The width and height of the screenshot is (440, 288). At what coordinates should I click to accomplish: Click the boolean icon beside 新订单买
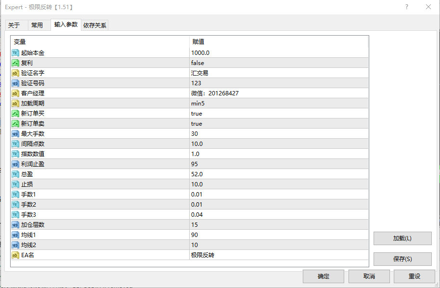(15, 113)
